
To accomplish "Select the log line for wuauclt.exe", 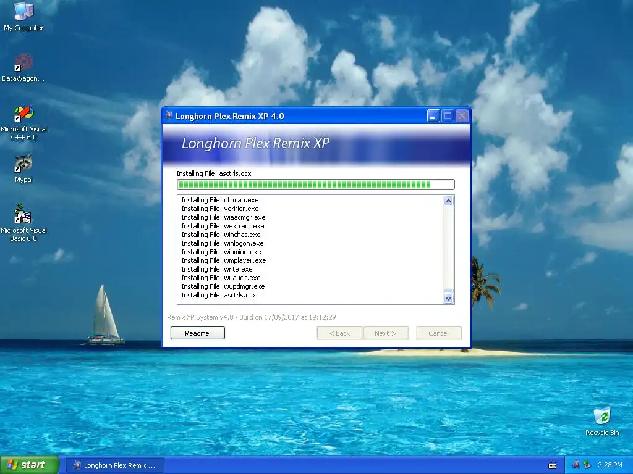I will click(221, 278).
